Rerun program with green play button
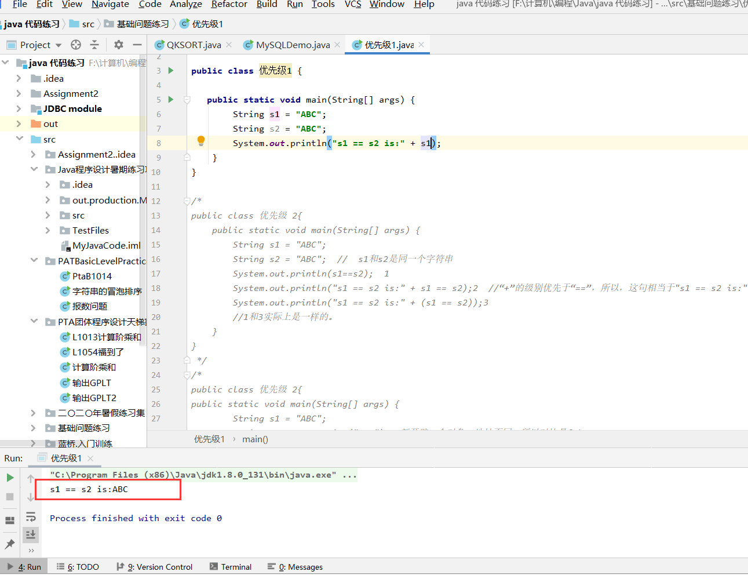The width and height of the screenshot is (748, 575). (x=10, y=478)
